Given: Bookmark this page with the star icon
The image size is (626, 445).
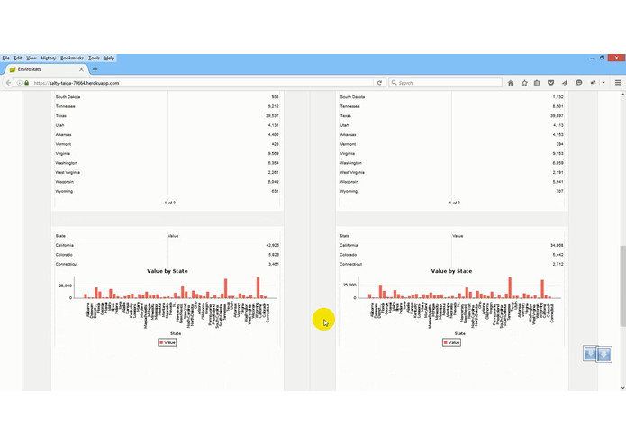Looking at the screenshot, I should click(524, 83).
